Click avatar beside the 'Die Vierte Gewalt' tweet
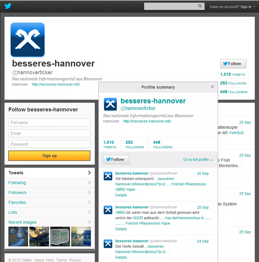259x262 pixels. [108, 244]
